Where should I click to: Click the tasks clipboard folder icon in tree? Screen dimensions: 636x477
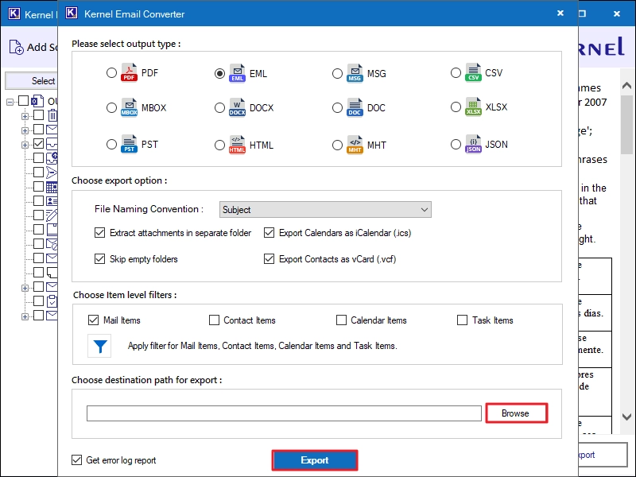tap(52, 301)
